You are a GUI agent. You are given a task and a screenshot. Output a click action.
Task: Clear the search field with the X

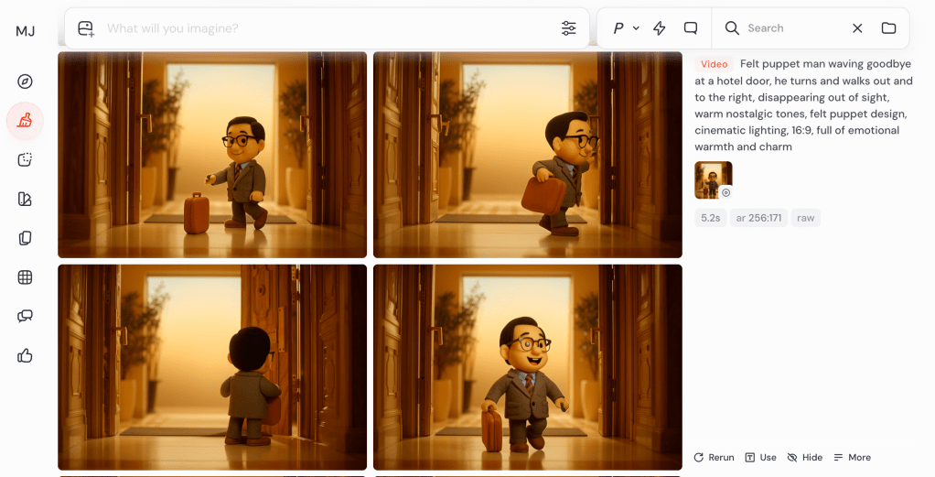click(x=857, y=28)
